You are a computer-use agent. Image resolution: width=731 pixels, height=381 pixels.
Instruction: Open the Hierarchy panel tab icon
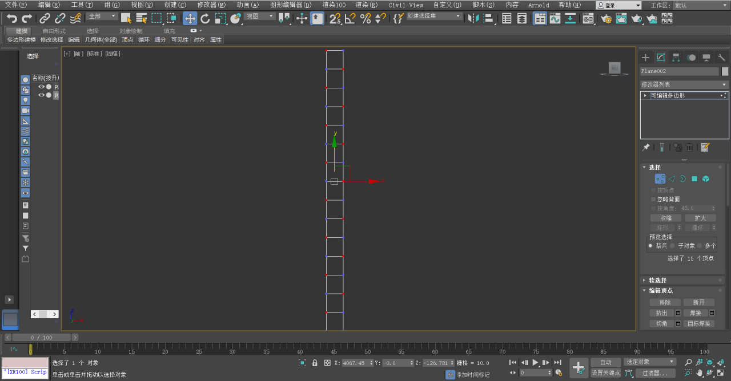click(x=676, y=58)
